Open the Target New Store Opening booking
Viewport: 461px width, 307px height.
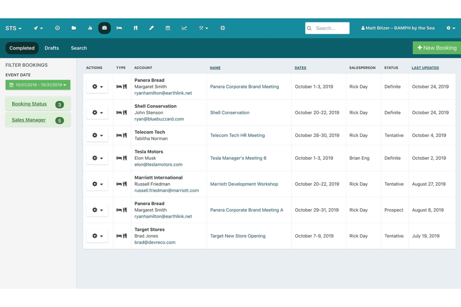238,236
